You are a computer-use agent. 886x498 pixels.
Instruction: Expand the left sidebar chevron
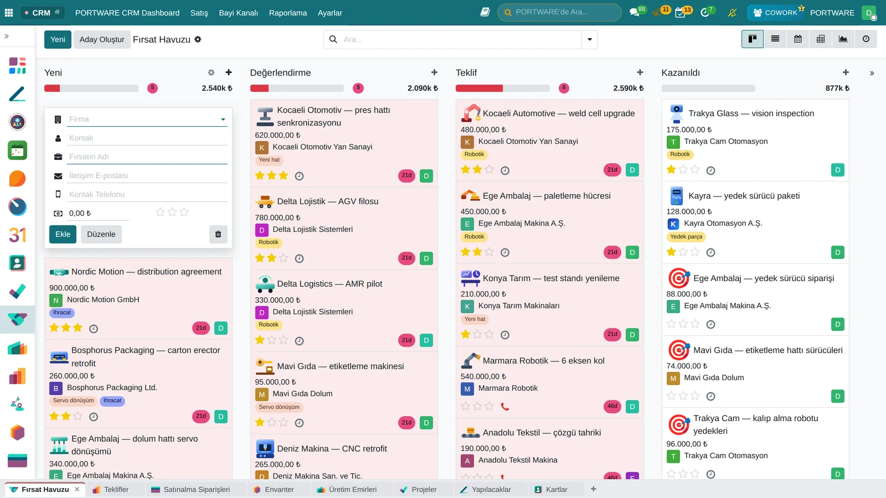[x=7, y=36]
